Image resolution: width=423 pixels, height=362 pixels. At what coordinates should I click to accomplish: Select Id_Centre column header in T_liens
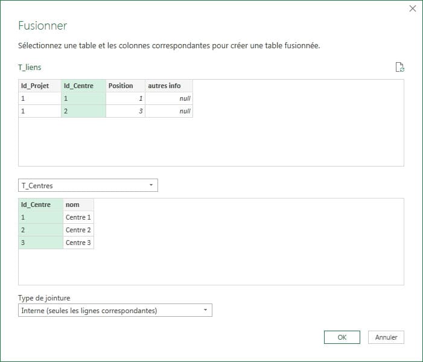click(83, 86)
